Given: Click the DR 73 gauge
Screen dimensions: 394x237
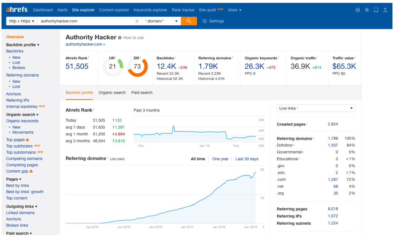Looking at the screenshot, I should (138, 67).
